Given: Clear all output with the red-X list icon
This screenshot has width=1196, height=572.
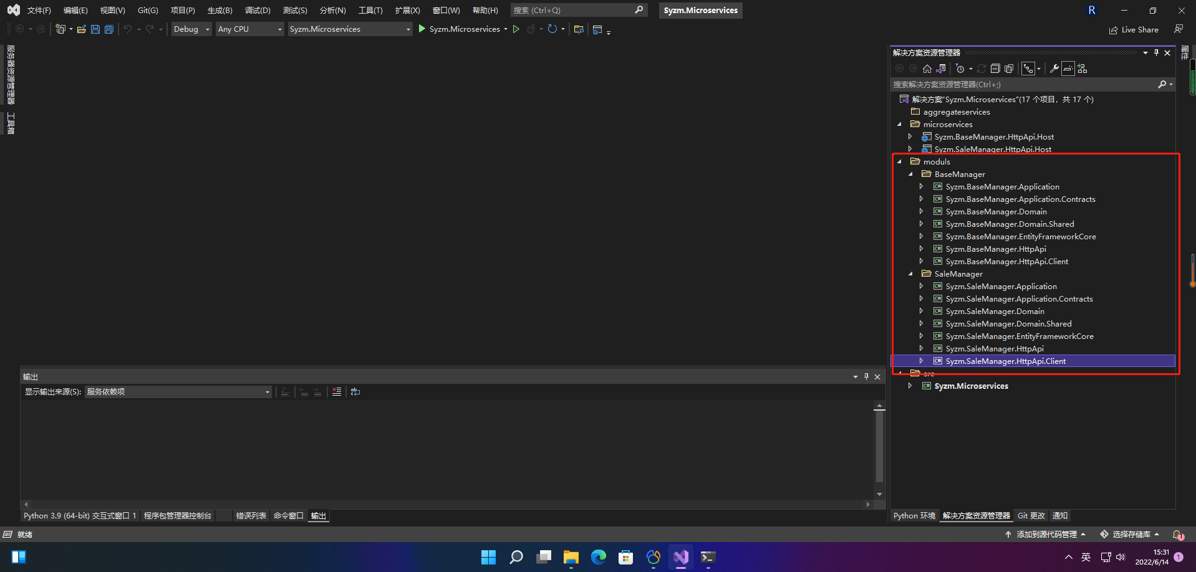Looking at the screenshot, I should click(337, 392).
